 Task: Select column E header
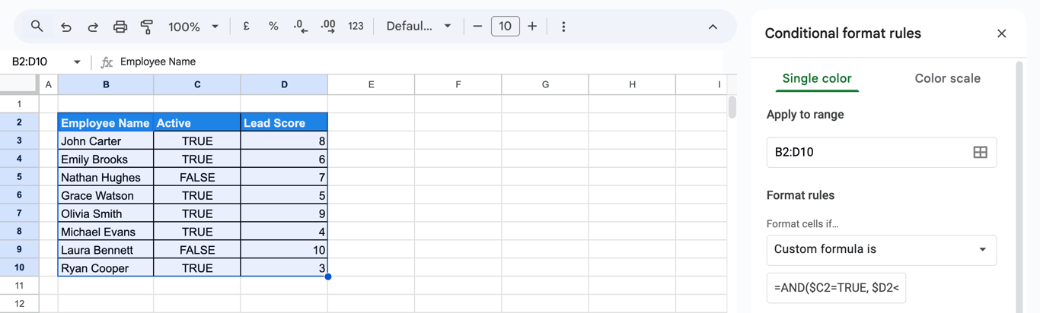[x=372, y=84]
